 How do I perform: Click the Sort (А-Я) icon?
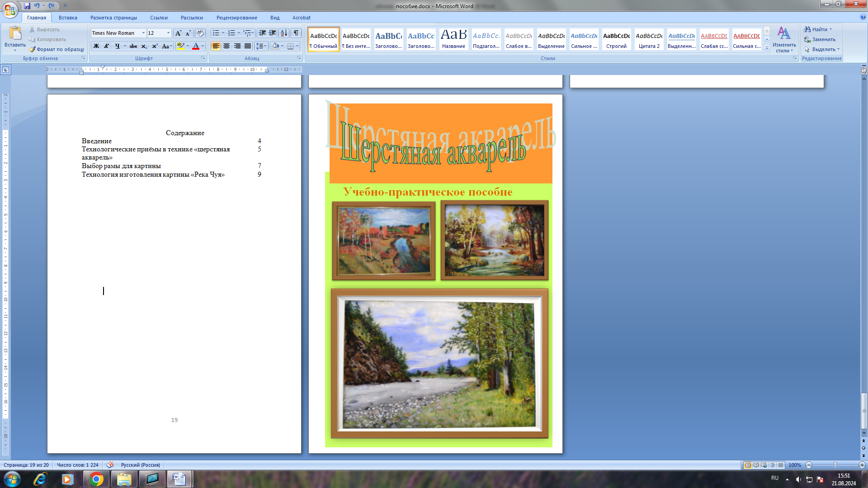pos(283,33)
